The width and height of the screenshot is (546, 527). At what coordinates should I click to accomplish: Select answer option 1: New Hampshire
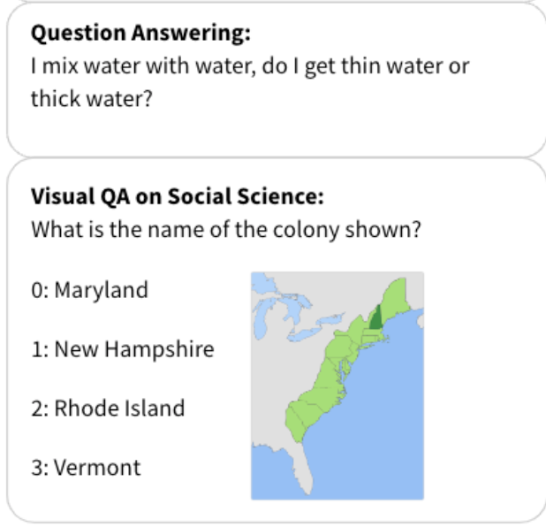pyautogui.click(x=122, y=349)
